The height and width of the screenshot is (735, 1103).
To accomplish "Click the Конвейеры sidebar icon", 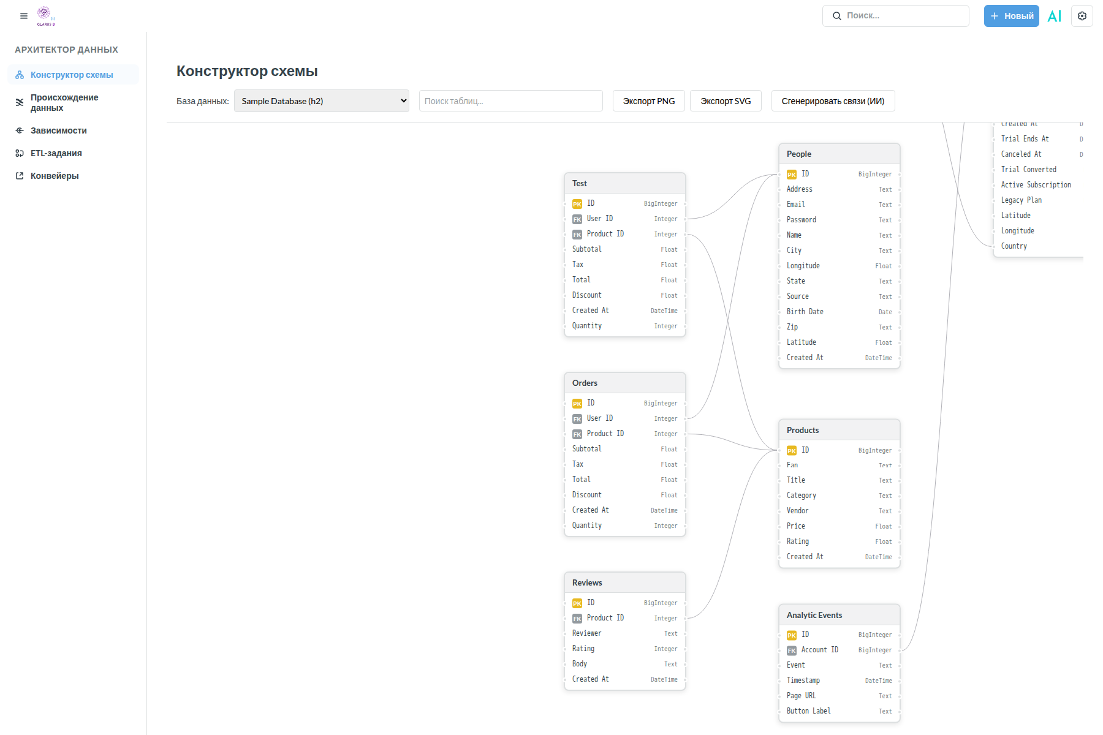I will [x=20, y=176].
